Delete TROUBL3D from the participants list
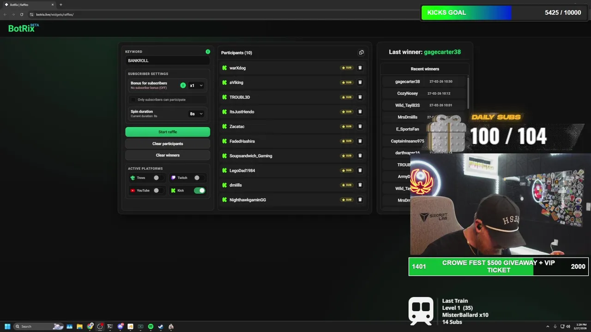Viewport: 591px width, 332px height. point(360,97)
